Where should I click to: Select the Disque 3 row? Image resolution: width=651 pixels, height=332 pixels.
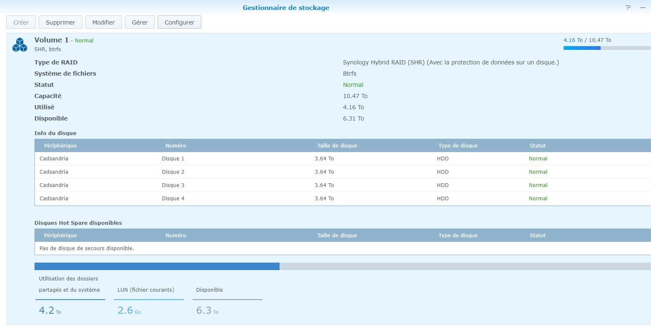point(343,185)
